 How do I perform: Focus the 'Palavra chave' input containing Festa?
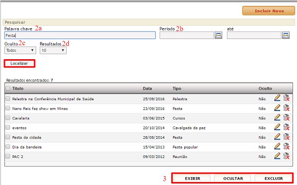(80, 36)
